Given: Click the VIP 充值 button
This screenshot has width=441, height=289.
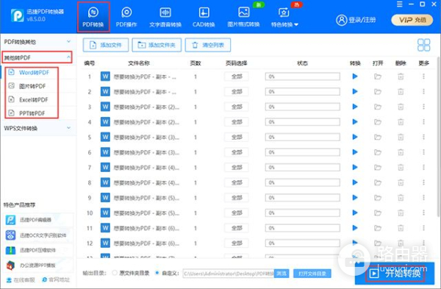Looking at the screenshot, I should pyautogui.click(x=412, y=20).
